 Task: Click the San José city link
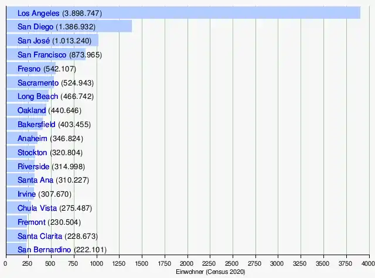click(x=34, y=40)
